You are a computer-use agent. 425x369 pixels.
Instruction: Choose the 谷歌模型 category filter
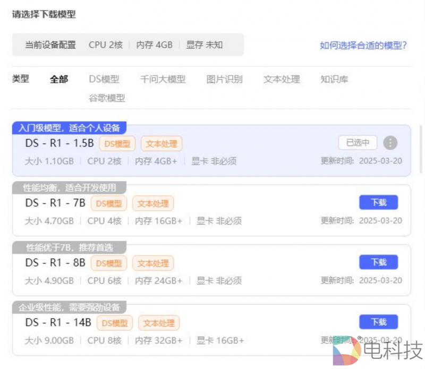click(x=107, y=98)
